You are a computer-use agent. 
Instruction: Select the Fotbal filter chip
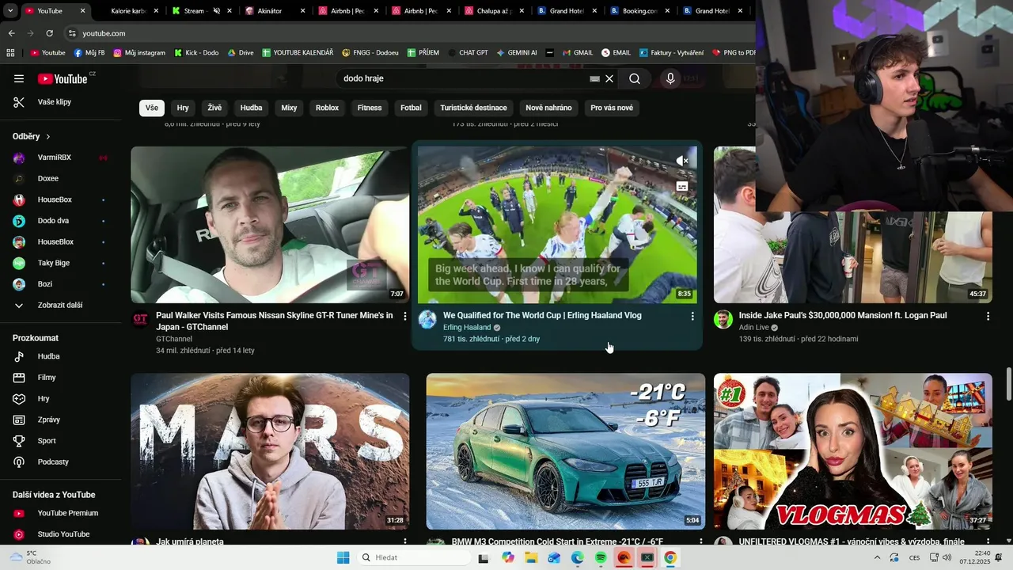411,108
